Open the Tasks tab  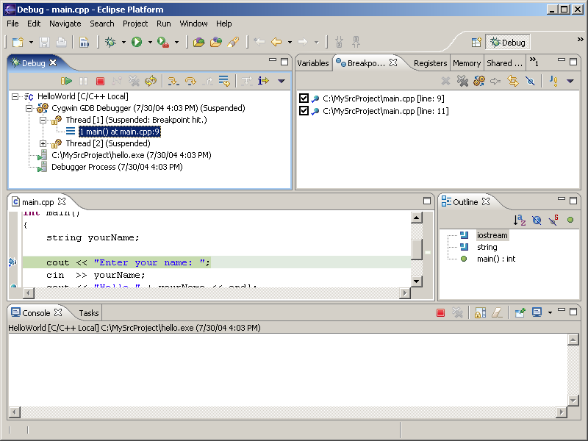[x=89, y=313]
